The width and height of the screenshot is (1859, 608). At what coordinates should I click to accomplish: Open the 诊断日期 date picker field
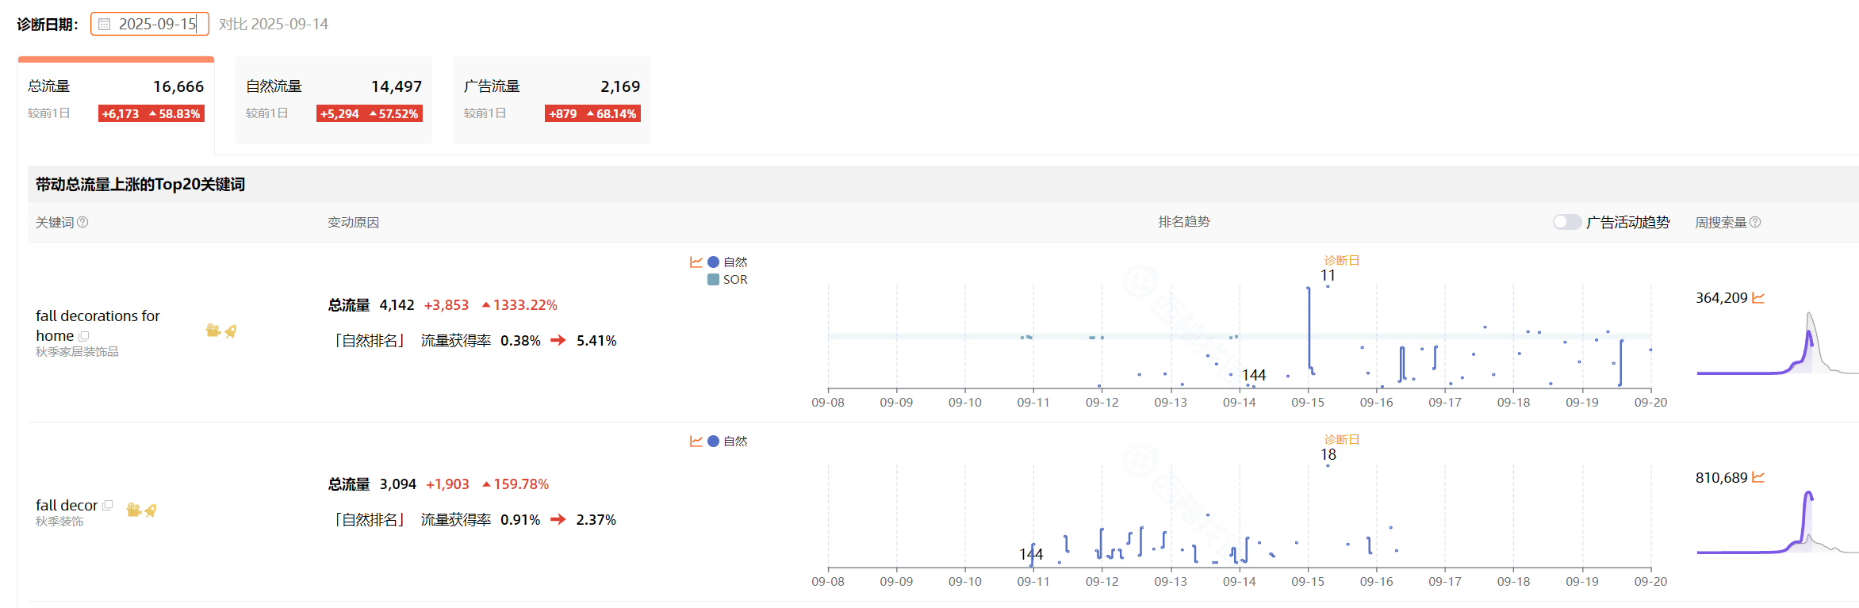click(x=156, y=25)
